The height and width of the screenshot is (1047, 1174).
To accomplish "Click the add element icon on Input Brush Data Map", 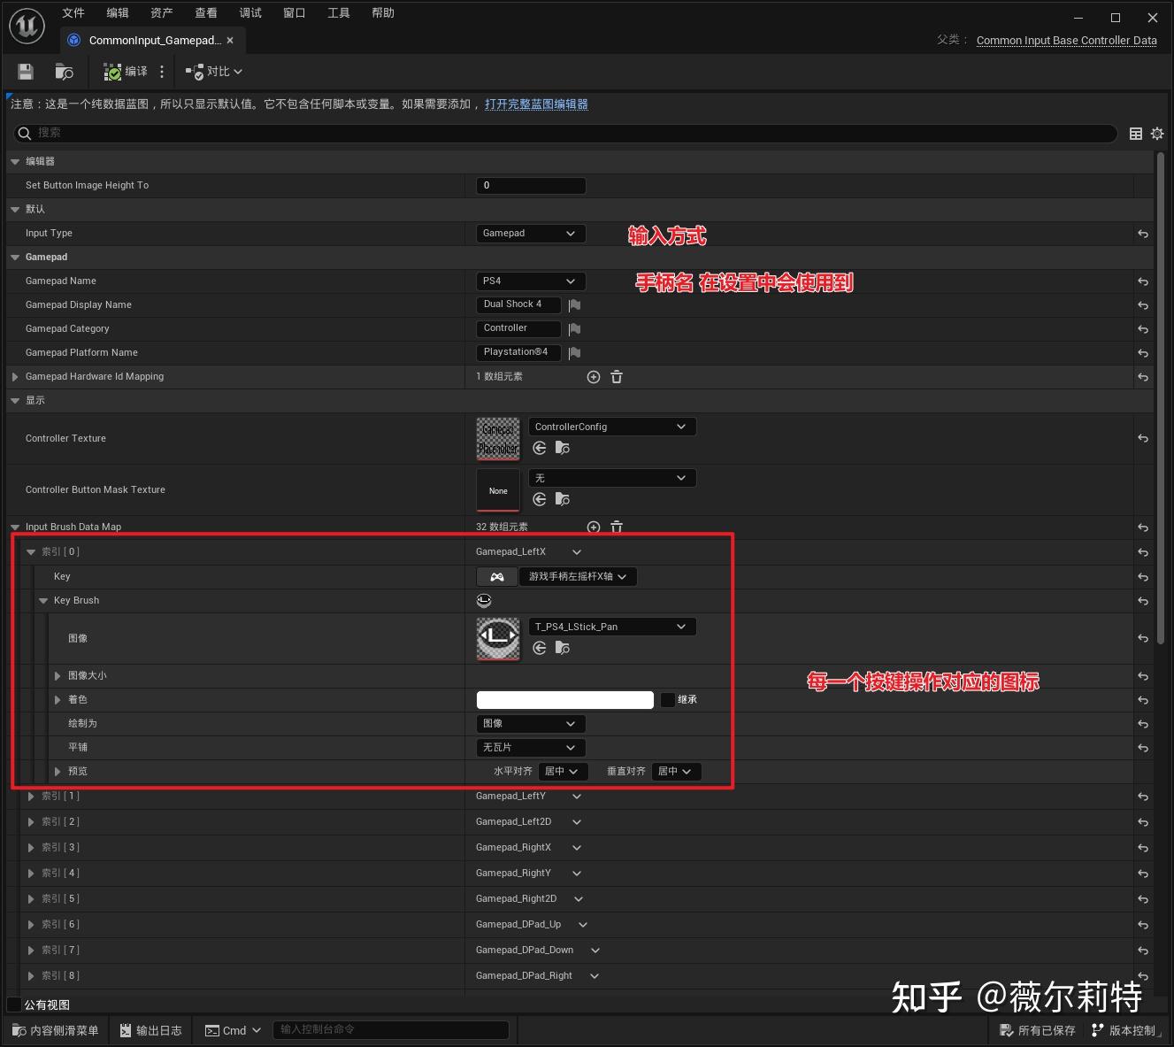I will pyautogui.click(x=593, y=527).
